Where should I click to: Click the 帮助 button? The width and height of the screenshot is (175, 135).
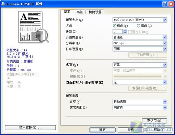(x=159, y=130)
